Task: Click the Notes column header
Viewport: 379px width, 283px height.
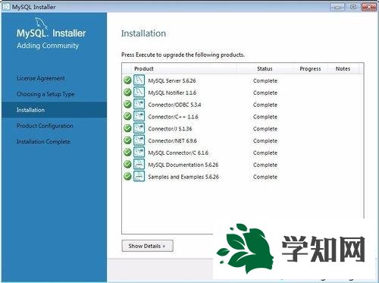Action: pos(343,69)
